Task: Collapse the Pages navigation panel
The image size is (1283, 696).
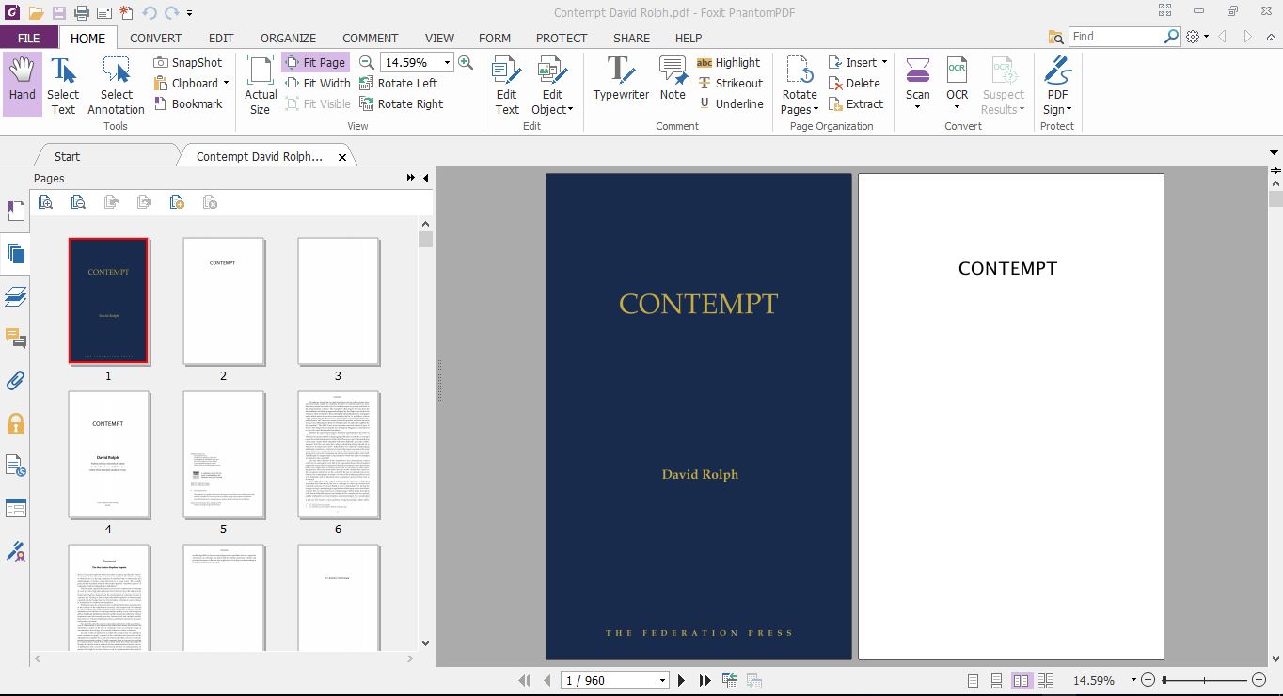Action: [425, 178]
